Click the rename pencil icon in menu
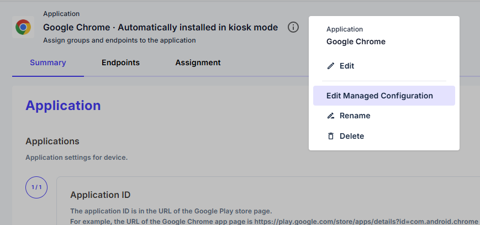This screenshot has height=225, width=480. [331, 116]
